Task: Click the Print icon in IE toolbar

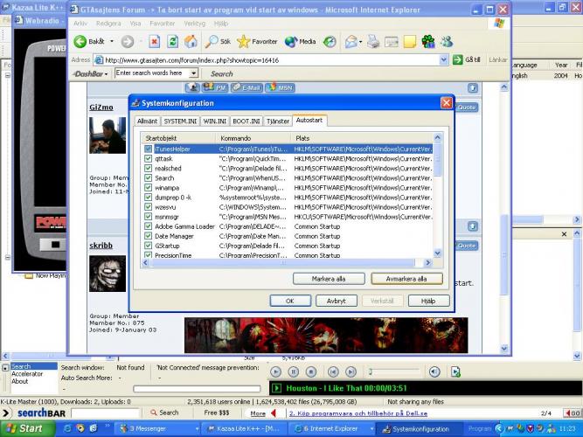Action: tap(373, 41)
